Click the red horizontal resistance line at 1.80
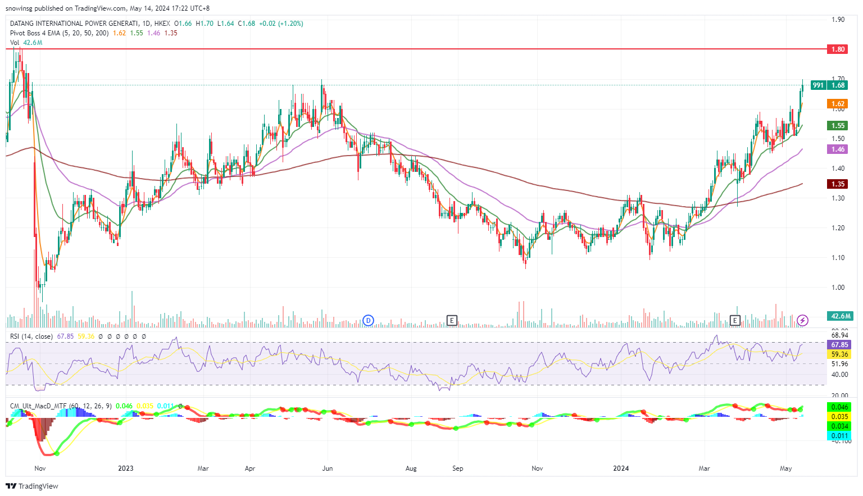 pyautogui.click(x=416, y=49)
